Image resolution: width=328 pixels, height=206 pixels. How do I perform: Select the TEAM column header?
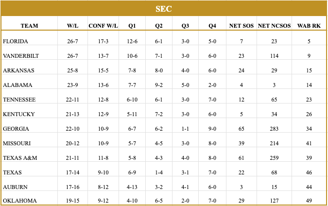(30, 25)
